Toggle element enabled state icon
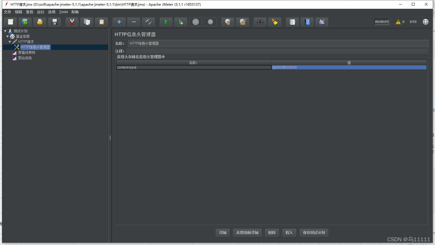The width and height of the screenshot is (435, 245). point(148,22)
